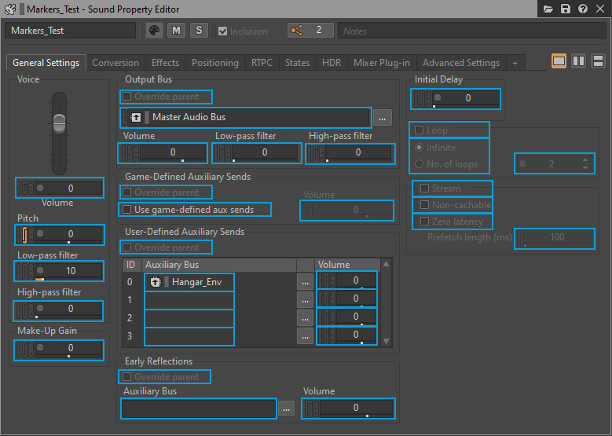Select the Infinite loop radio button

coord(420,148)
